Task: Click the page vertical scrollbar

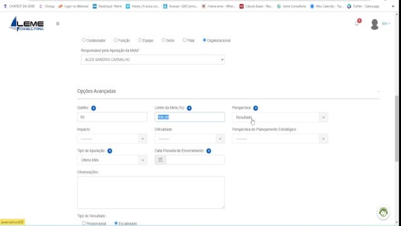Action: [x=397, y=128]
